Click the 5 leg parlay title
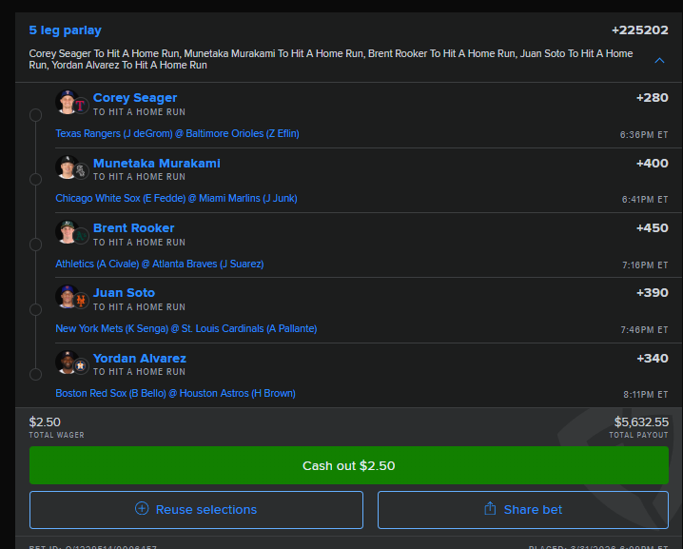Image resolution: width=683 pixels, height=549 pixels. click(x=66, y=30)
